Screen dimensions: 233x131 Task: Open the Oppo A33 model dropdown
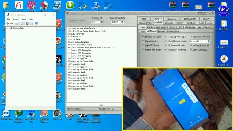[209, 41]
